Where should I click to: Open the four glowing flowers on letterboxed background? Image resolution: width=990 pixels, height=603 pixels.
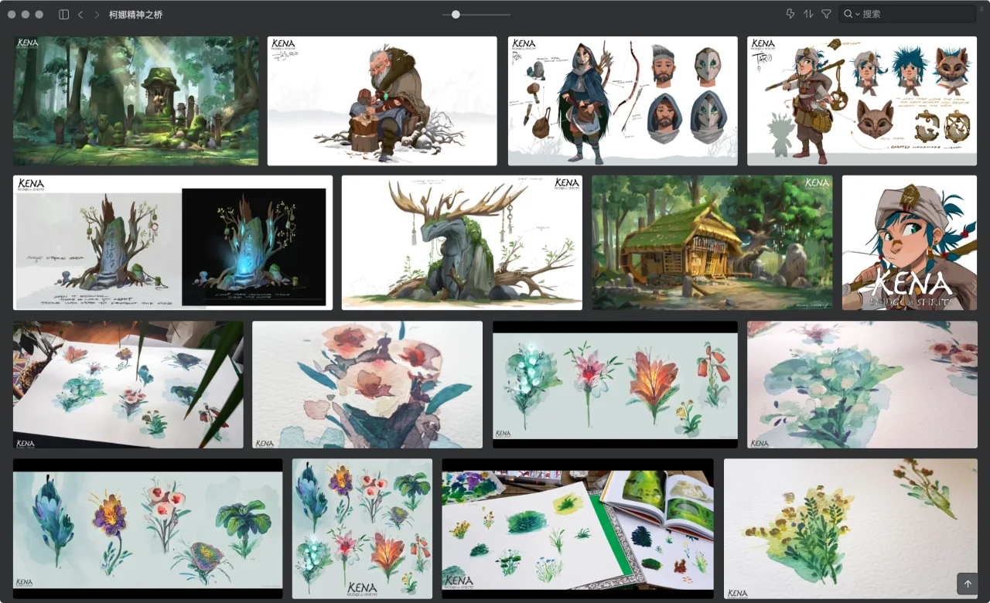tap(616, 385)
